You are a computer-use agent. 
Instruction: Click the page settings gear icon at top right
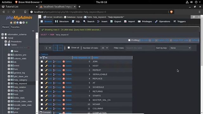(194, 17)
